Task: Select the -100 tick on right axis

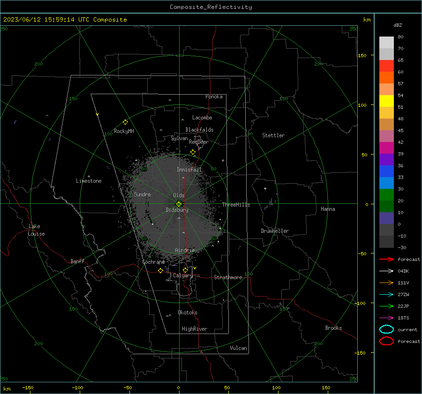Action: 361,303
